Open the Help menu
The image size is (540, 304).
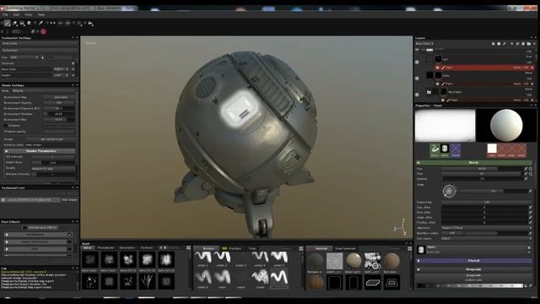41,15
